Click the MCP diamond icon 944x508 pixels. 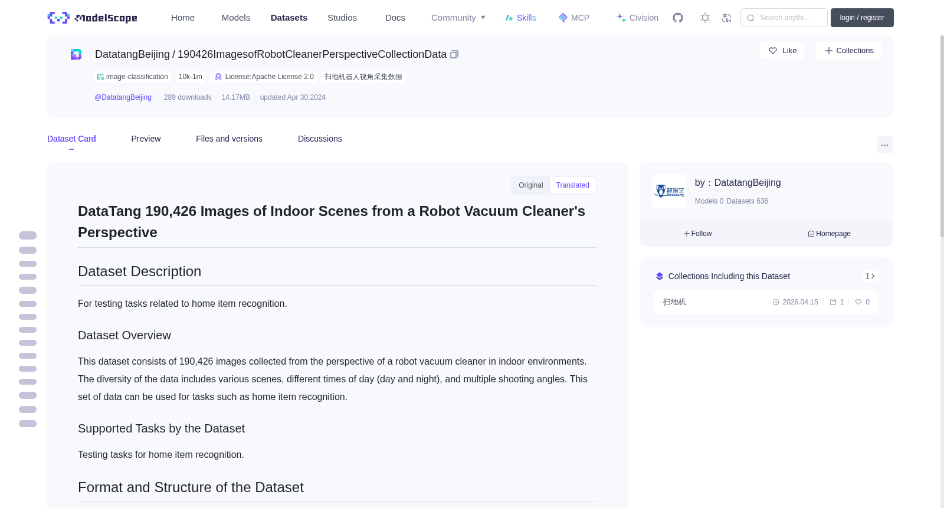(x=563, y=18)
